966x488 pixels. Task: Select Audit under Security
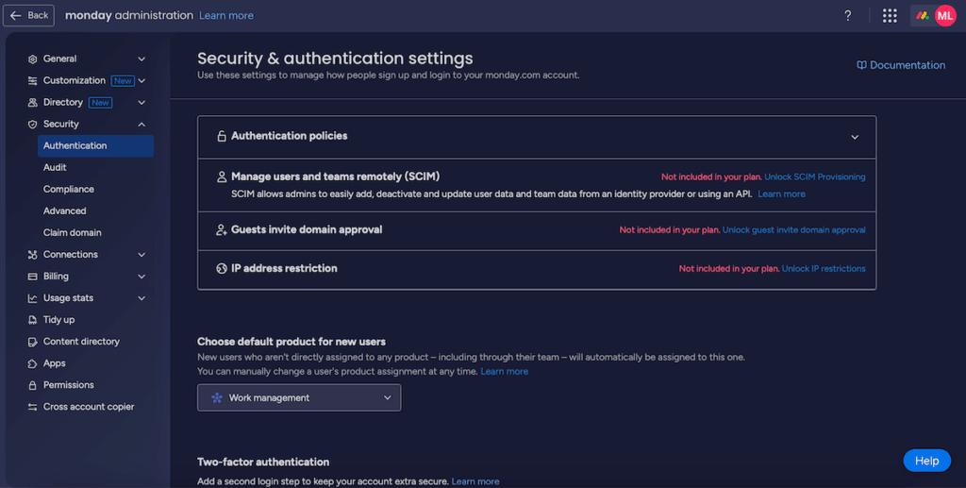55,167
